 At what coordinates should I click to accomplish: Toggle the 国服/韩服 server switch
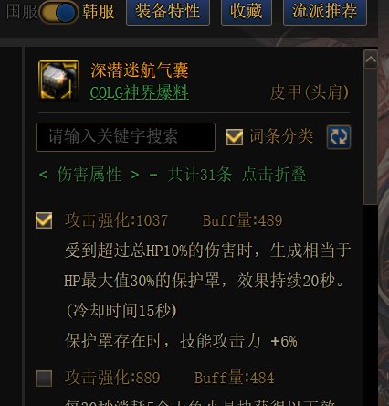tap(58, 13)
